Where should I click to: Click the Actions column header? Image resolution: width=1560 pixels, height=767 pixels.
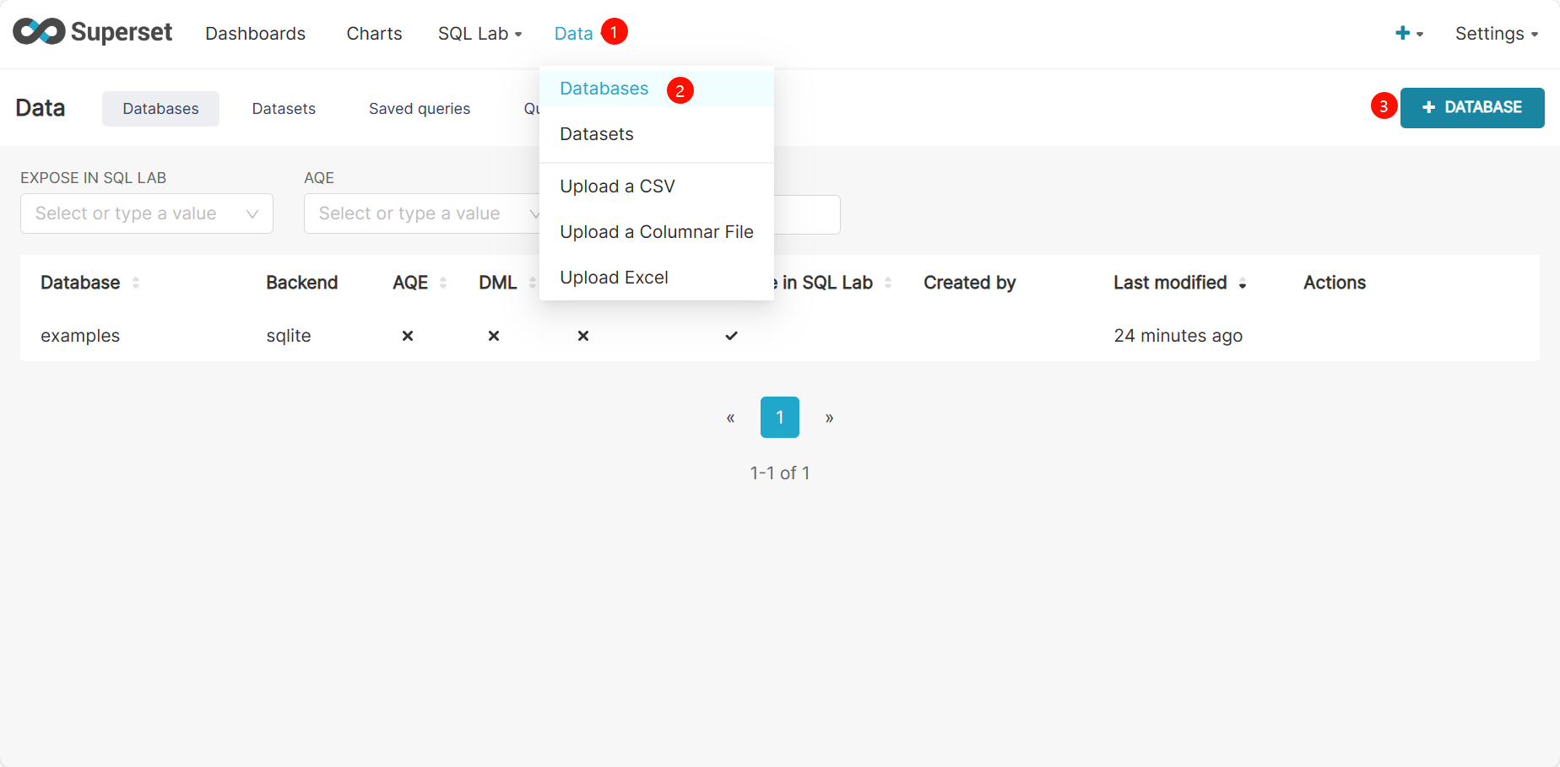tap(1334, 283)
